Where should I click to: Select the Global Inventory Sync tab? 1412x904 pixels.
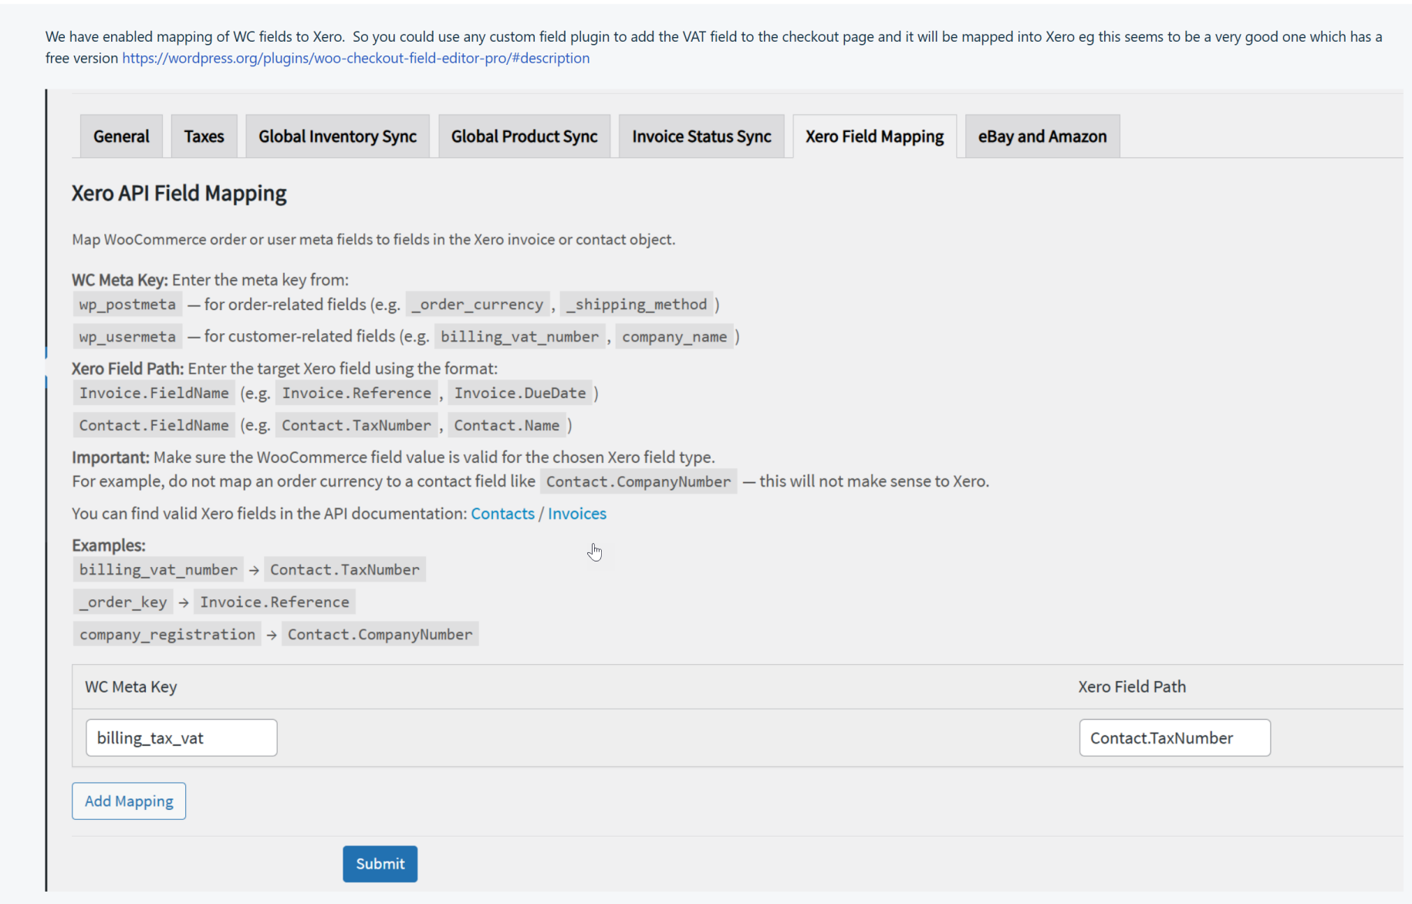pyautogui.click(x=337, y=137)
